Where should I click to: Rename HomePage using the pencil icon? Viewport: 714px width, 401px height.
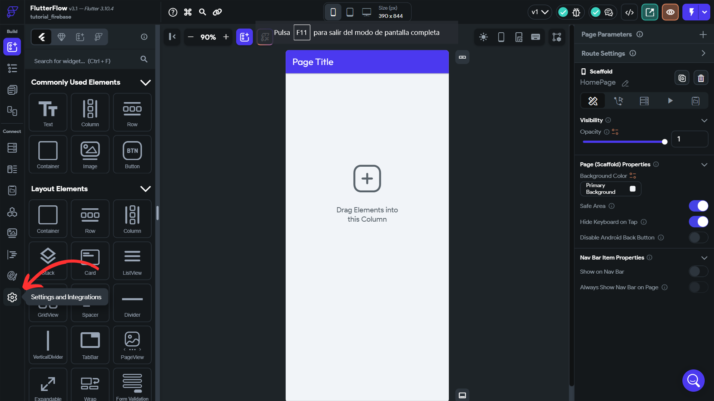coord(625,84)
